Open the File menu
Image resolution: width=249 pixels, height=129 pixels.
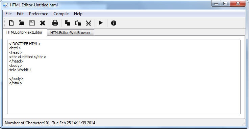point(8,14)
